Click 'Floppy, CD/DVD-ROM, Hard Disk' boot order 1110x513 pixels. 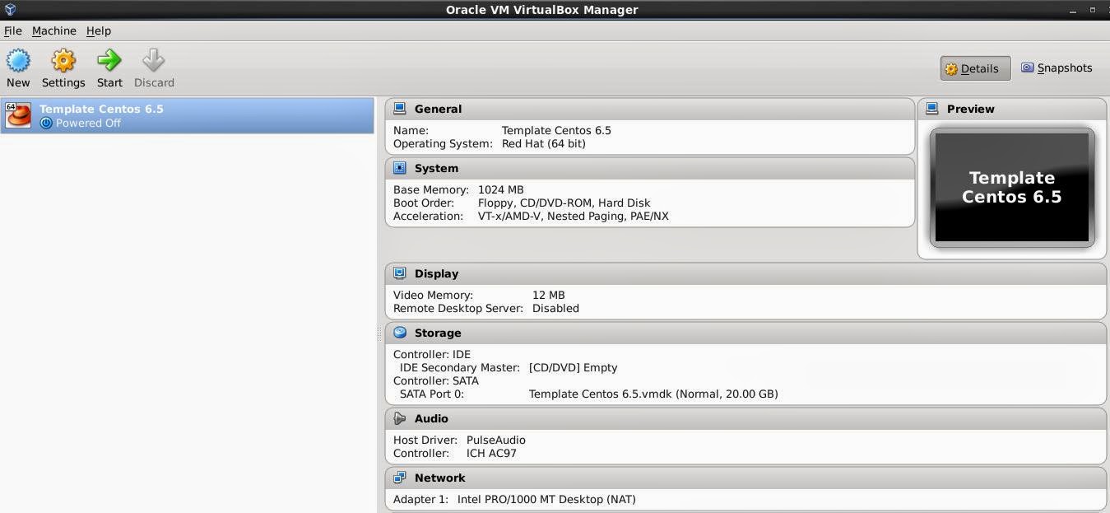point(564,203)
